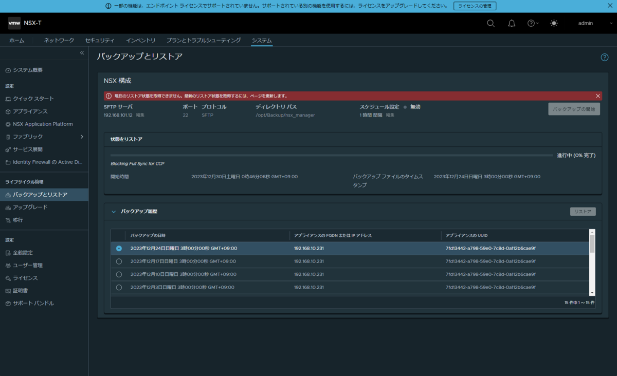The width and height of the screenshot is (617, 376).
Task: Click the license management button in banner
Action: [x=475, y=6]
